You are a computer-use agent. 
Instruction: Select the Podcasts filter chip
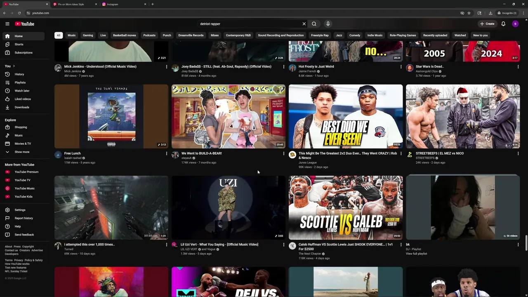149,35
